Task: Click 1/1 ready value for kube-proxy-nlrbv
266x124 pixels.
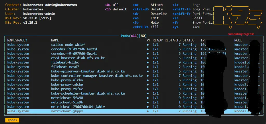Action: (x=156, y=80)
